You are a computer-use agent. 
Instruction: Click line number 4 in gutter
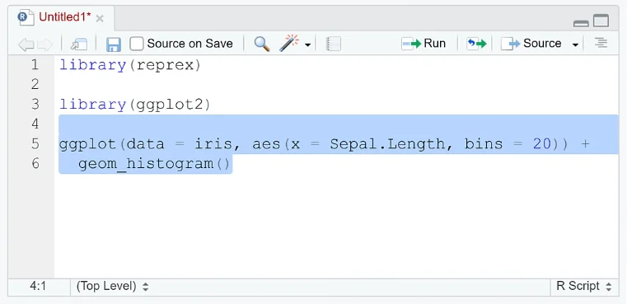[35, 124]
